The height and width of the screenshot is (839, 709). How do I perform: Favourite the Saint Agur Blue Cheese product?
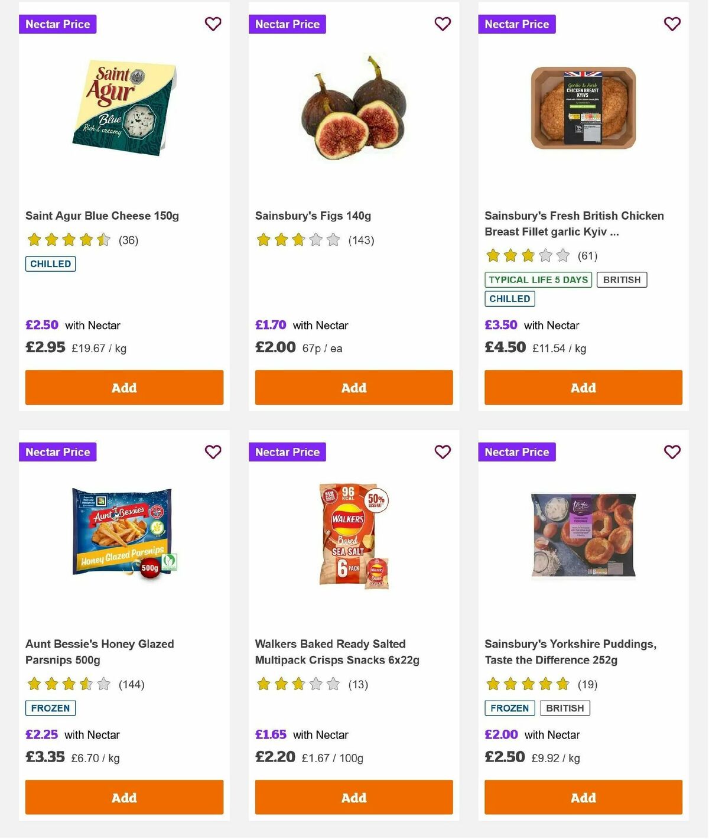click(x=213, y=24)
